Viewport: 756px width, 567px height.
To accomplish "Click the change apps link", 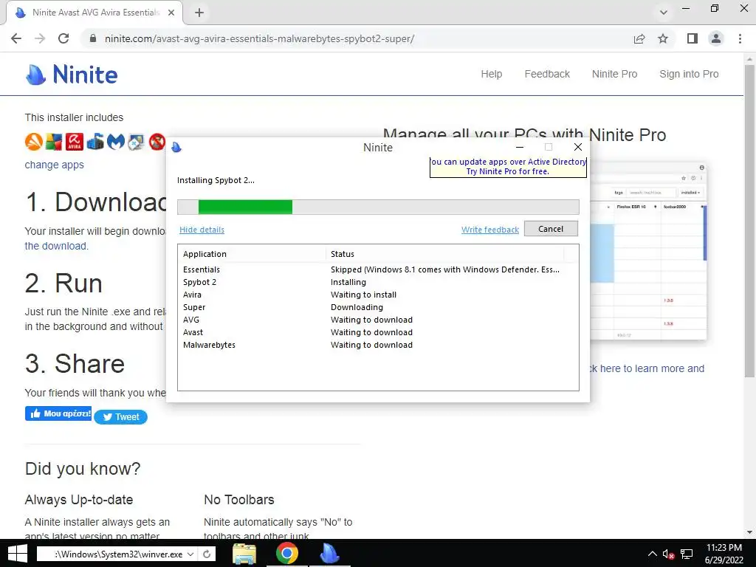I will (54, 165).
